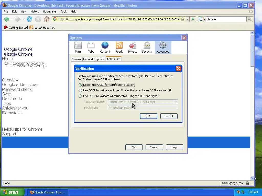Open the Overview link on page
This screenshot has width=262, height=196.
point(10,80)
